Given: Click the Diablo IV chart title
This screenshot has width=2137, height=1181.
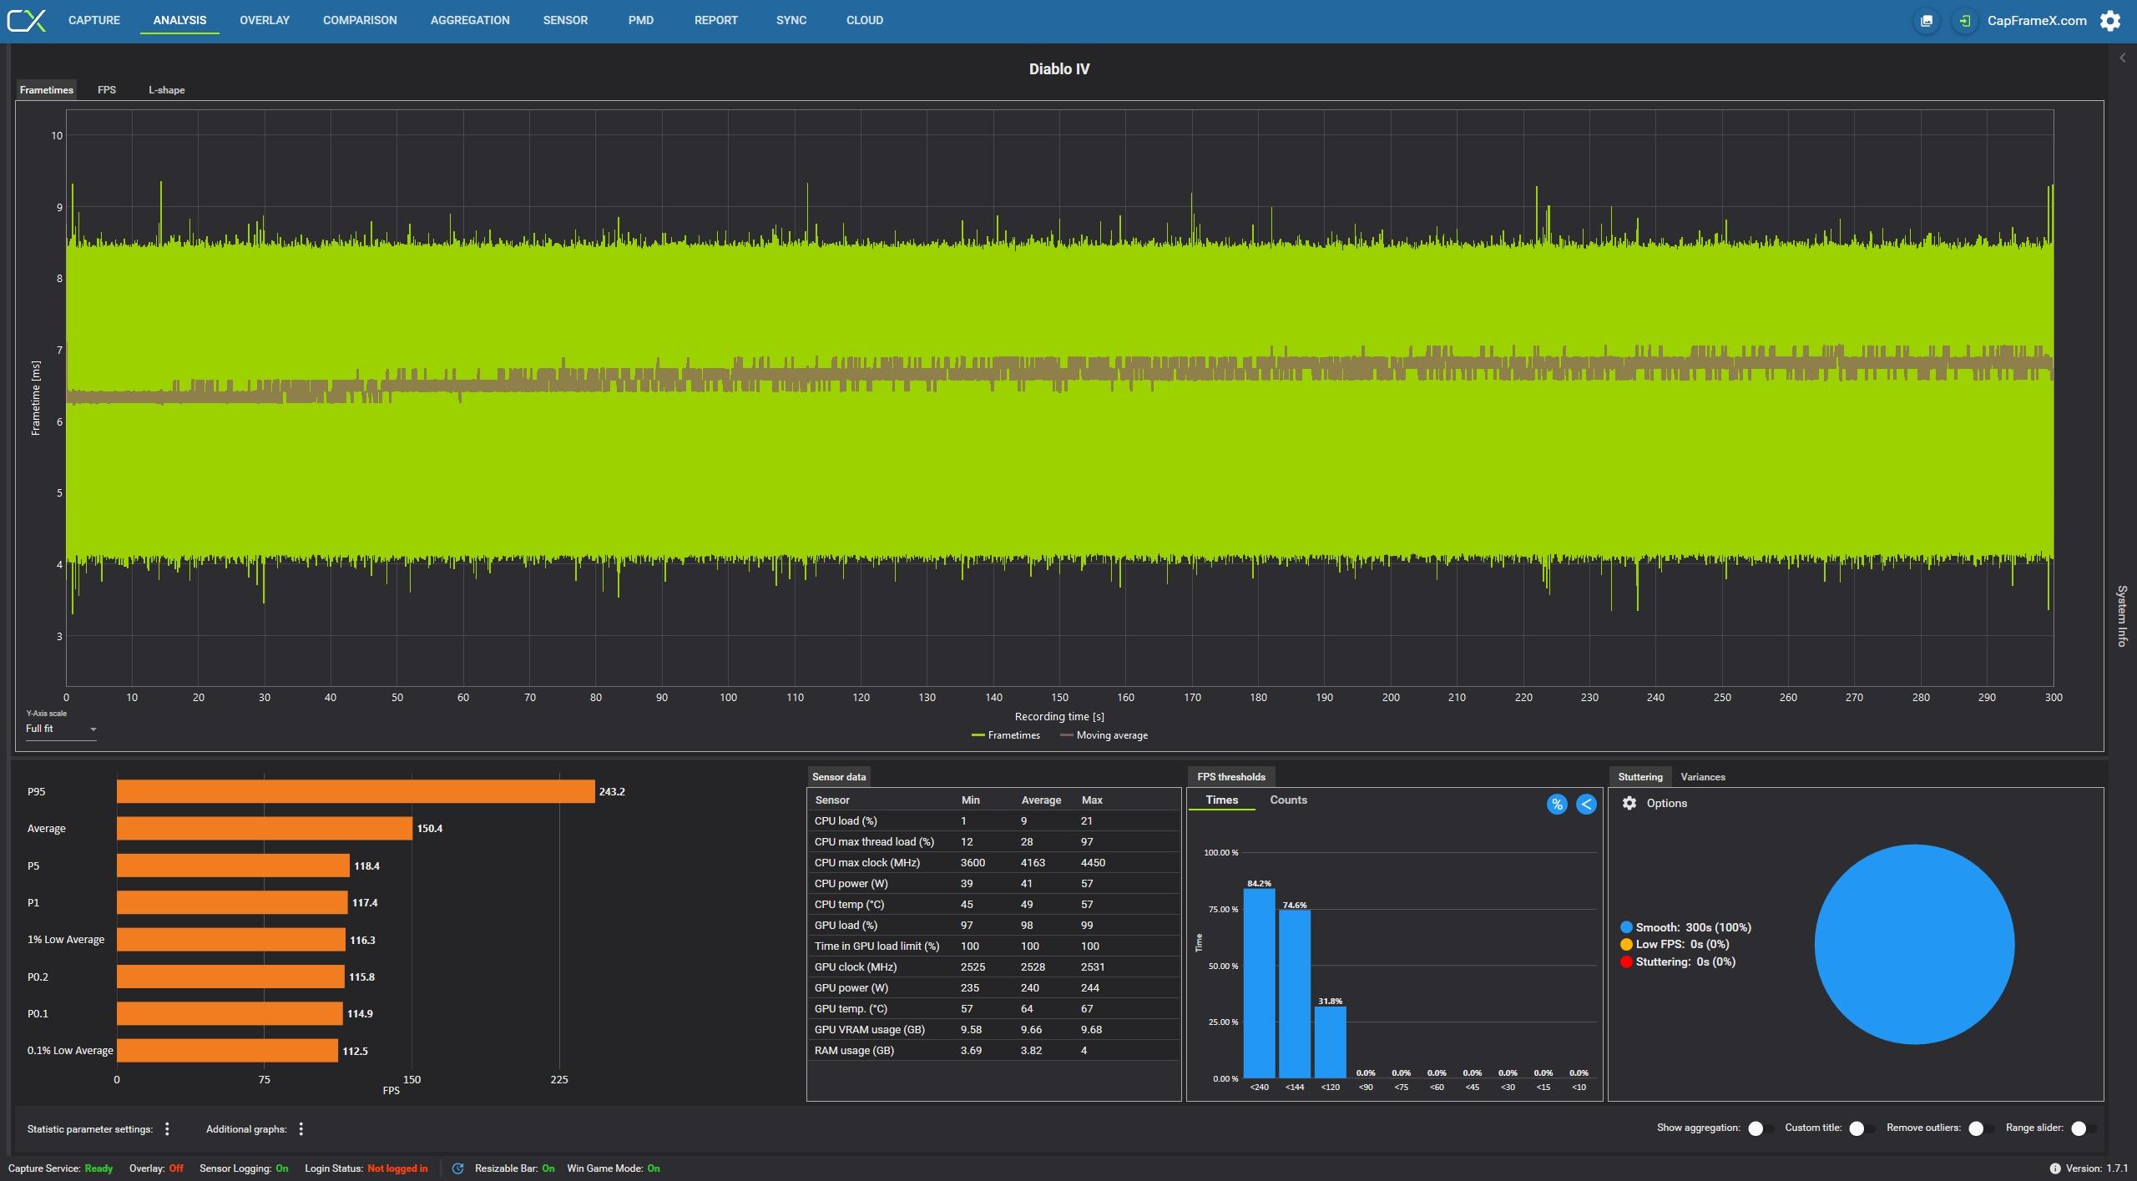Looking at the screenshot, I should pyautogui.click(x=1058, y=69).
